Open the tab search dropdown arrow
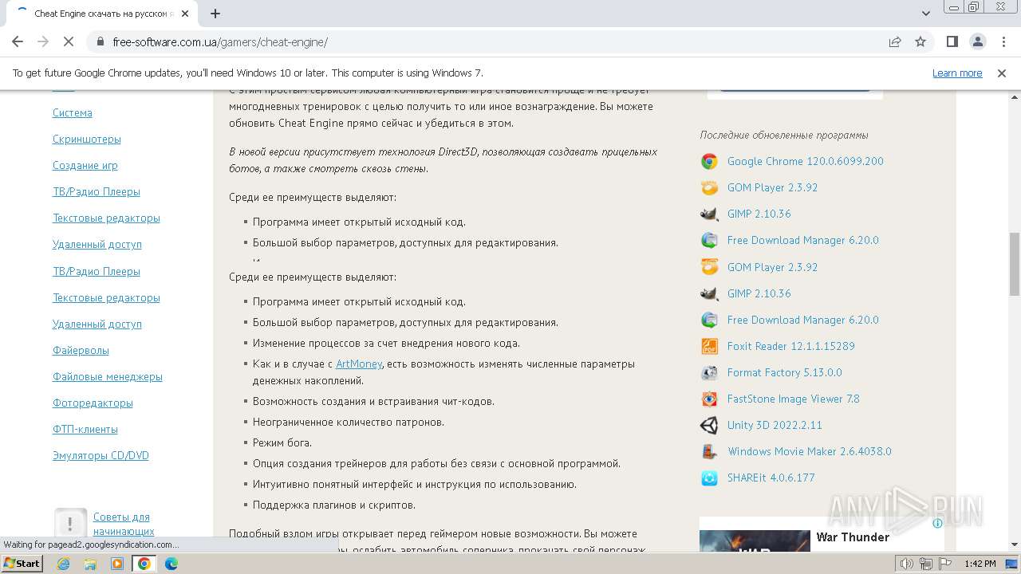The height and width of the screenshot is (574, 1021). tap(925, 14)
